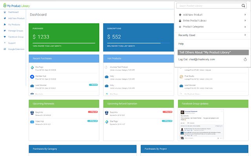This screenshot has width=251, height=156.
Task: Click the "$ 552" subscriptions amount
Action: [114, 37]
